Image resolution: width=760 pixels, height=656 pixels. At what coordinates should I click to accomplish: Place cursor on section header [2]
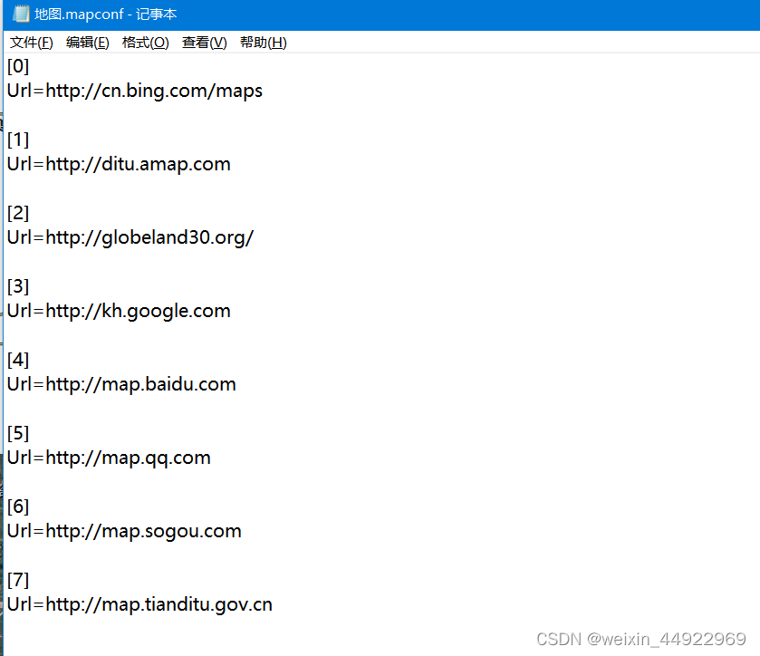[18, 213]
